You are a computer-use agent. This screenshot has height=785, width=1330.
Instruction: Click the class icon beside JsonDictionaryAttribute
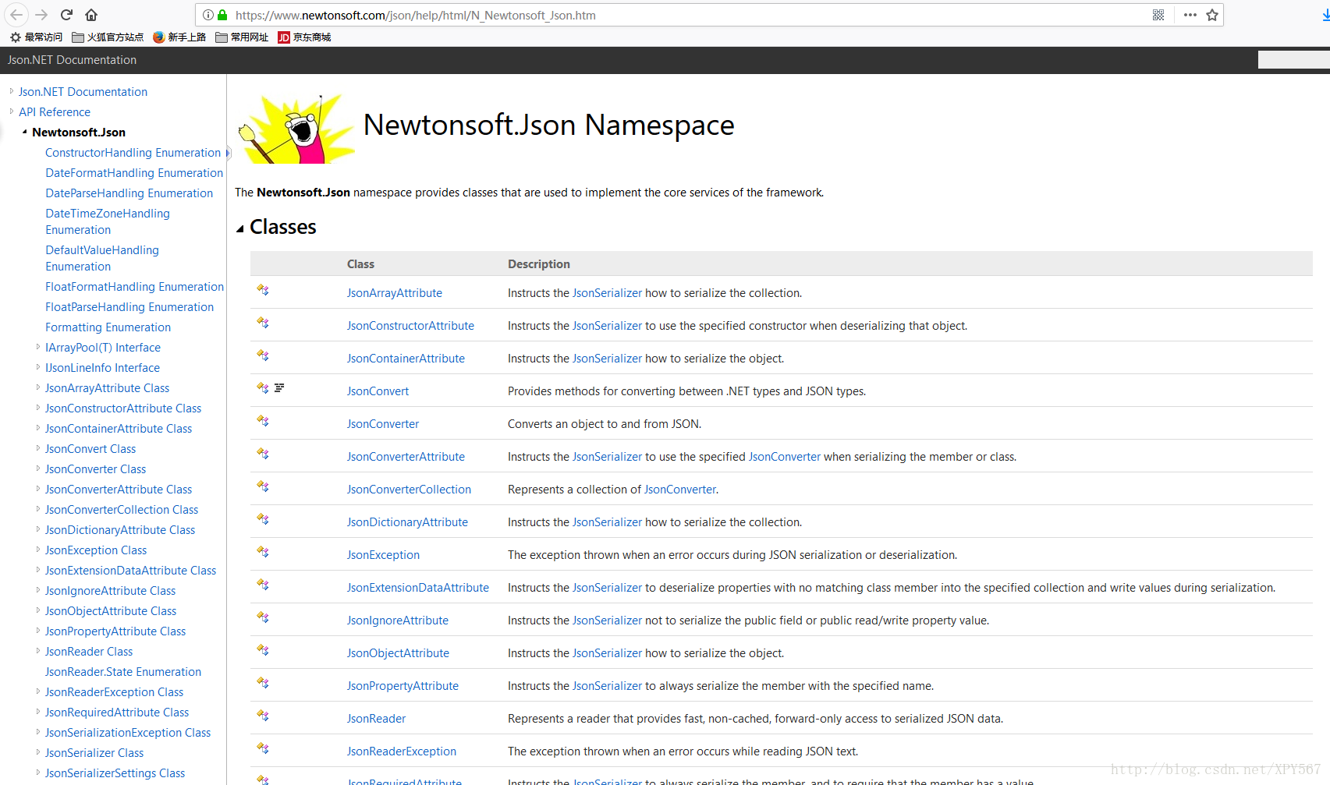click(x=263, y=519)
